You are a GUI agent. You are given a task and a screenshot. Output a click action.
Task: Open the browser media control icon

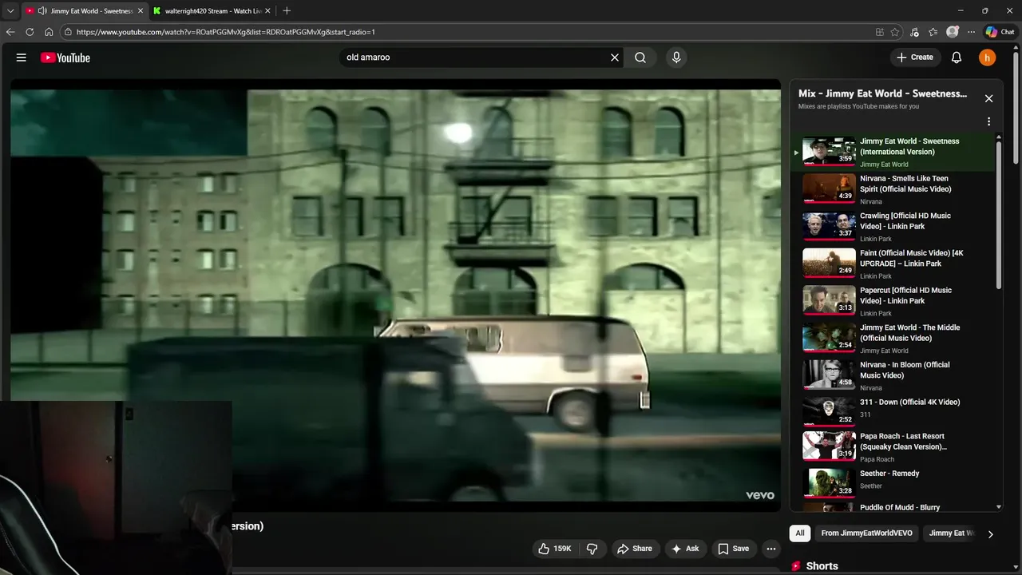pos(914,32)
